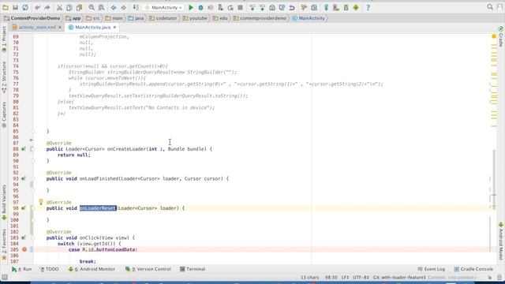The image size is (505, 284).
Task: Select the youtube breadcrumb folder
Action: [x=195, y=18]
